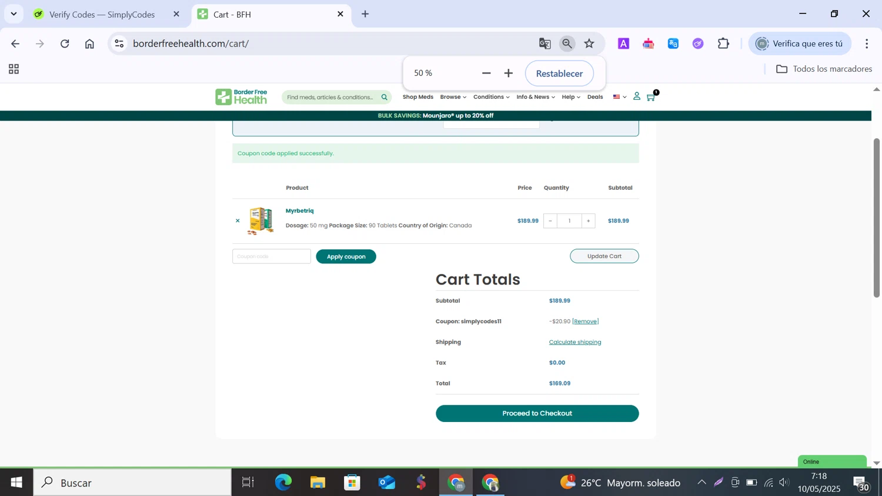Open the tab groups grid icon
Viewport: 882px width, 496px height.
tap(14, 69)
